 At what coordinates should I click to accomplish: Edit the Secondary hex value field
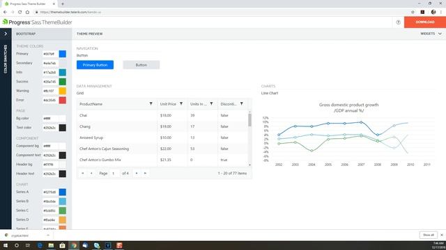(x=50, y=63)
